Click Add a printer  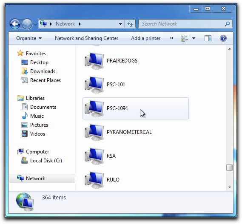point(146,38)
